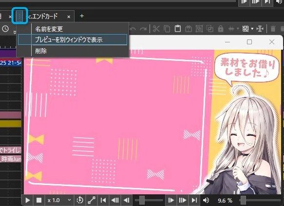Toggle the grid snapping icon
Screen dimensions: 284x206
click(246, 29)
